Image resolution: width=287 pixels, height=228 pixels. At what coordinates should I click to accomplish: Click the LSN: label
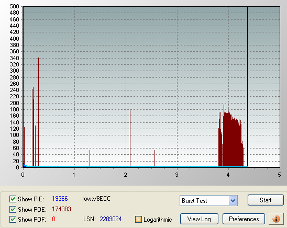90,219
